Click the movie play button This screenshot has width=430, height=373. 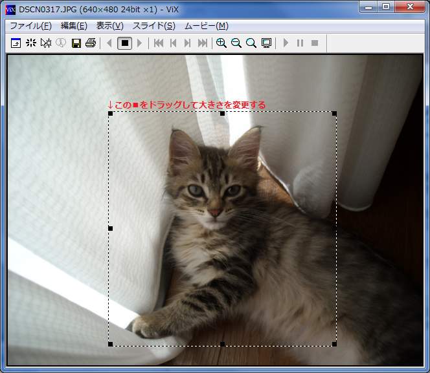point(286,43)
